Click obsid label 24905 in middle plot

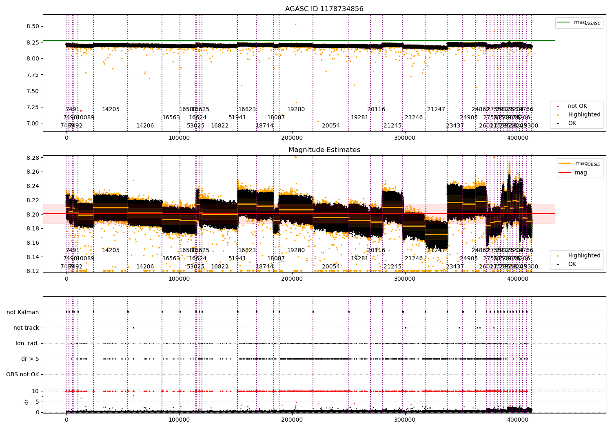coord(469,259)
